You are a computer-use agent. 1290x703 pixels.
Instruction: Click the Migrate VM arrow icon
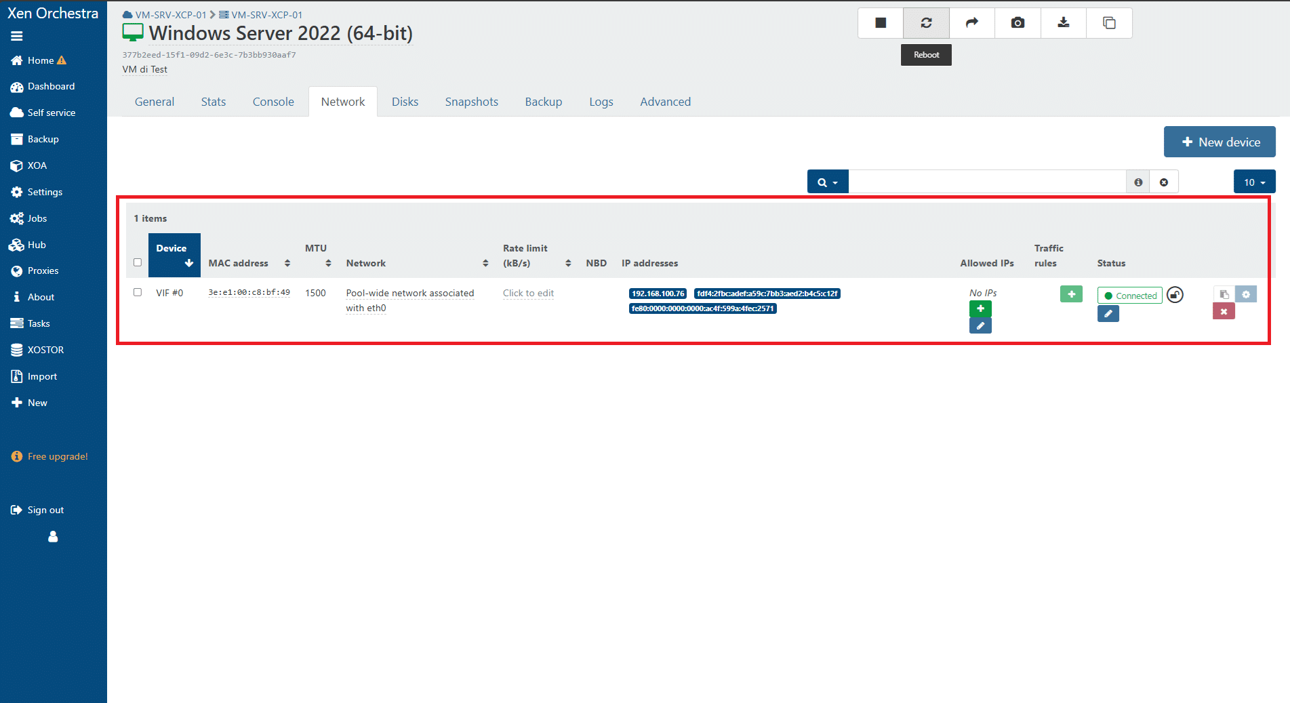(972, 23)
